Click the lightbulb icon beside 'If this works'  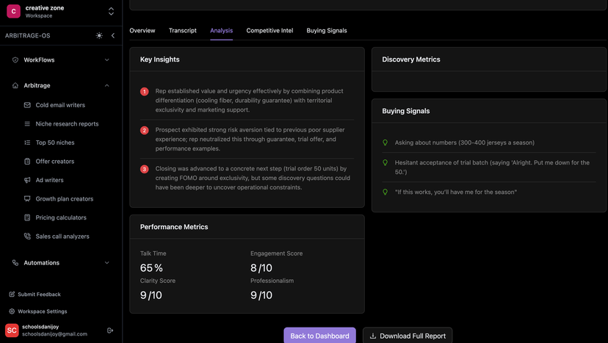pyautogui.click(x=385, y=192)
